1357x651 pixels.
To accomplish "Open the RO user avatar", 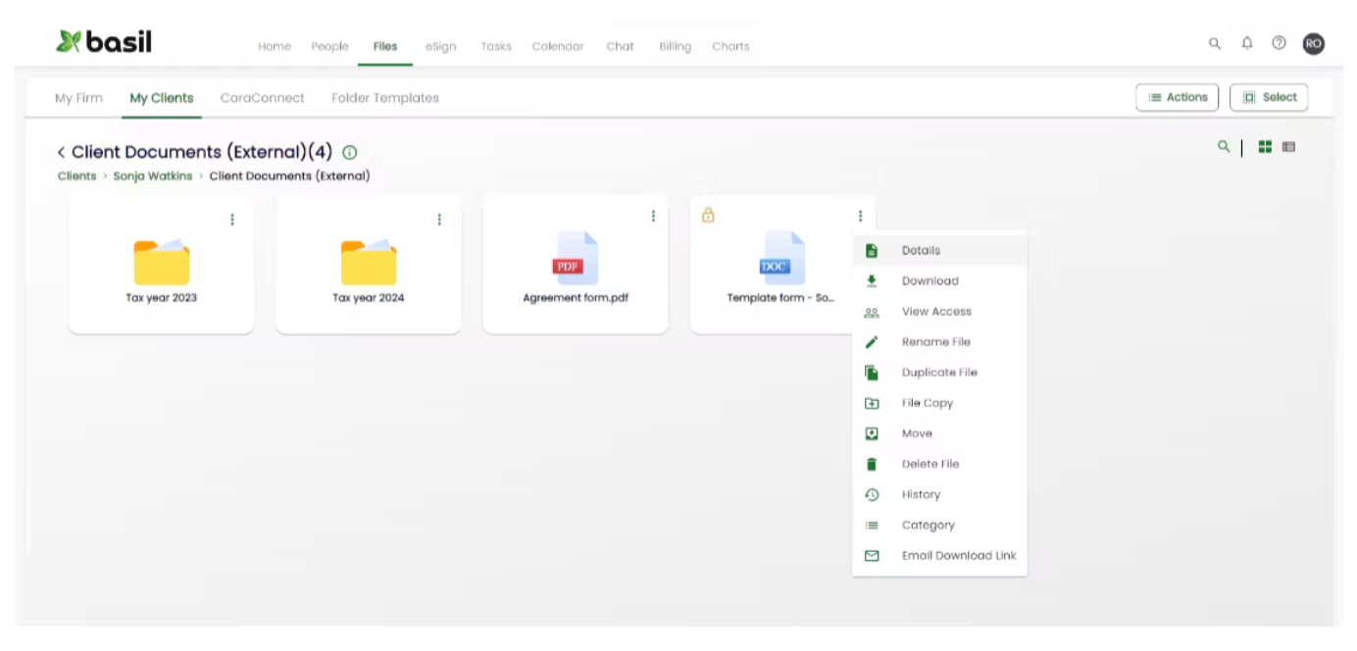I will 1313,43.
